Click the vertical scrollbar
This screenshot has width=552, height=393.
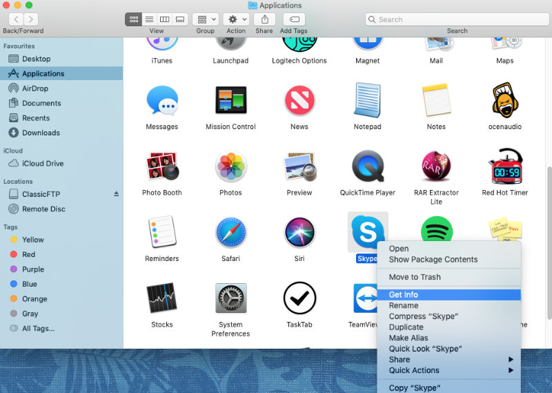549,243
